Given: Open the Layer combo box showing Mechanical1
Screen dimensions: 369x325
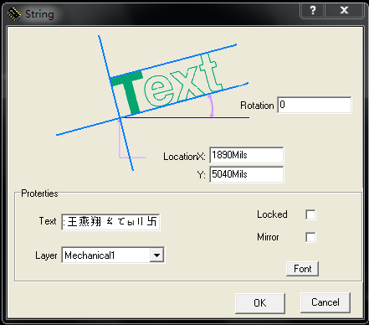Looking at the screenshot, I should point(113,255).
